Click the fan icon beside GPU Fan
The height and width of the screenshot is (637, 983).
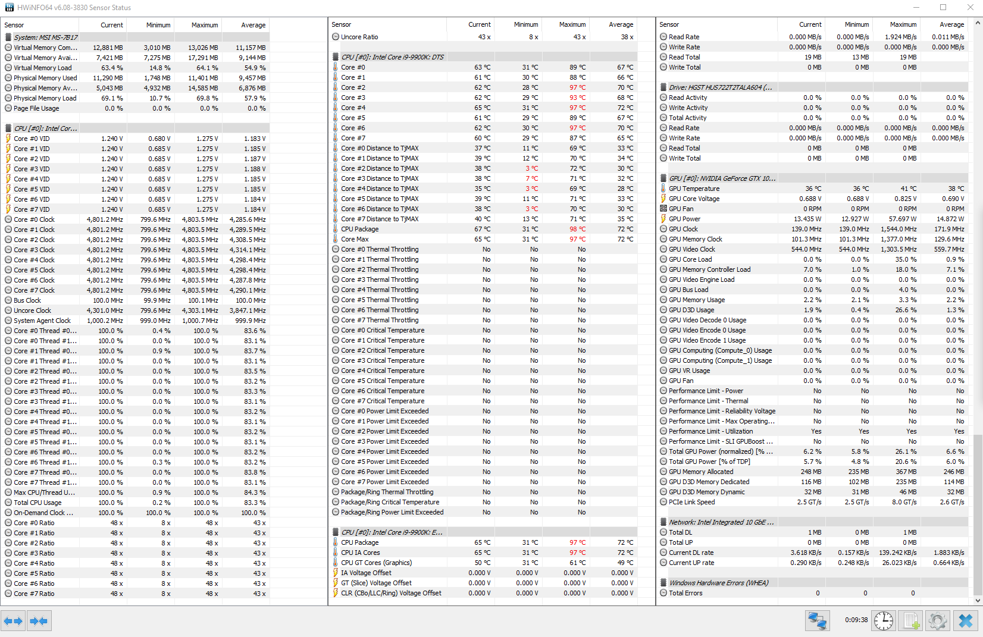point(663,209)
